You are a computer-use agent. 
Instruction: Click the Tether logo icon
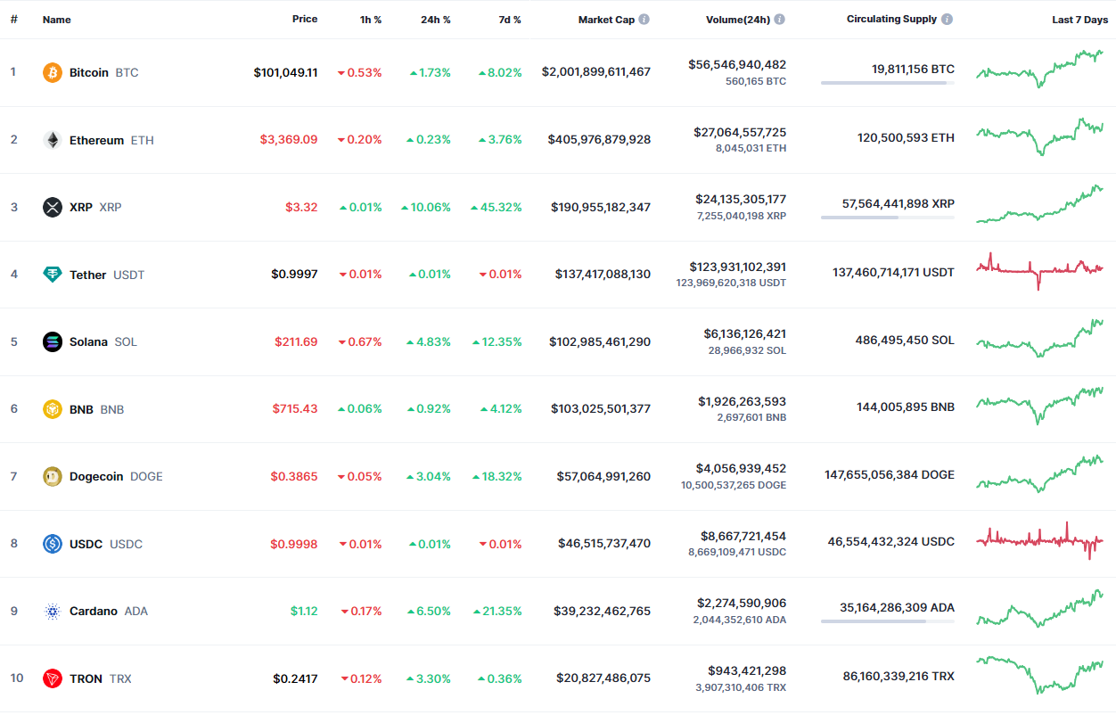pos(53,275)
